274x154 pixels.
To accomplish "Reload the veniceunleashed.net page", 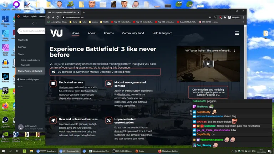I will (x=57, y=17).
